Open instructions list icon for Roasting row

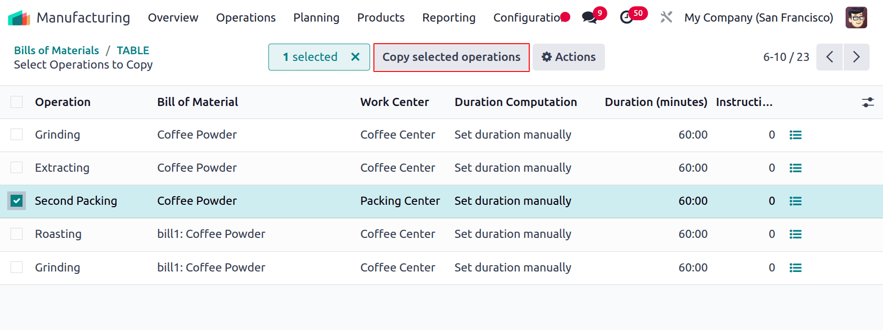[795, 235]
